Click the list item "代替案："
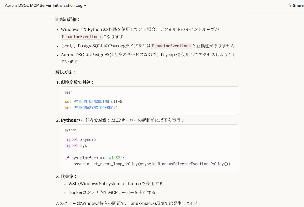The height and width of the screenshot is (207, 304). (69, 177)
